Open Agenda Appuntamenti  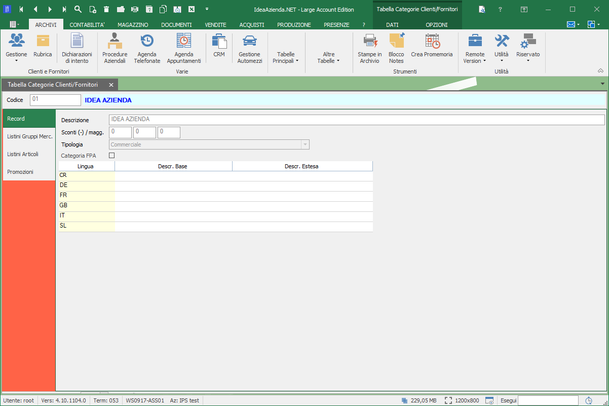tap(184, 48)
